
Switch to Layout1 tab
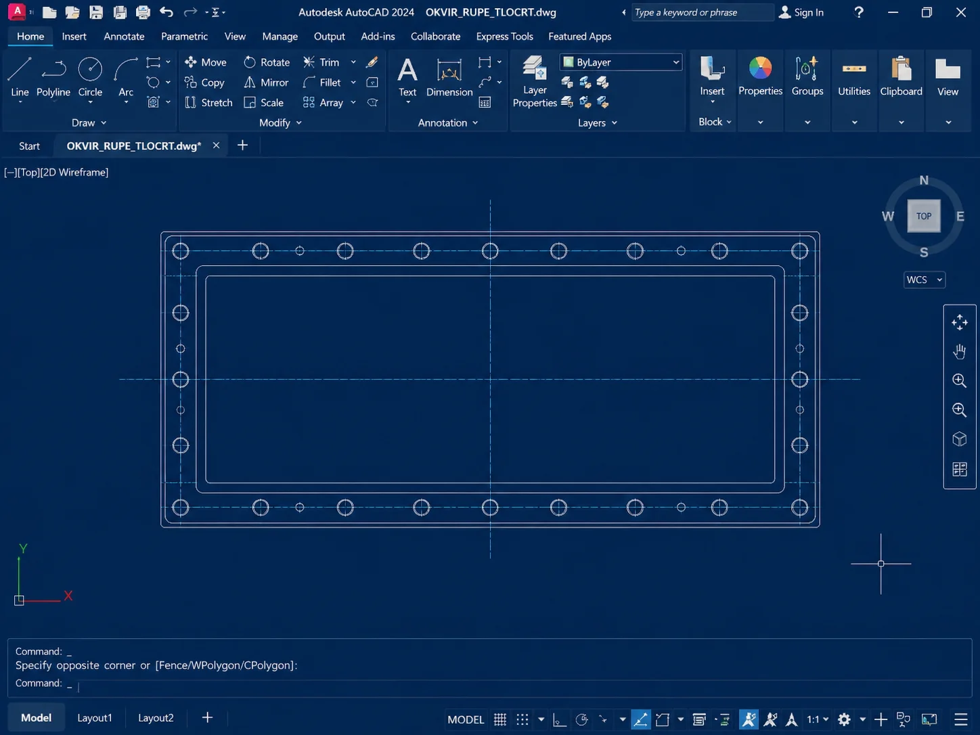coord(95,717)
